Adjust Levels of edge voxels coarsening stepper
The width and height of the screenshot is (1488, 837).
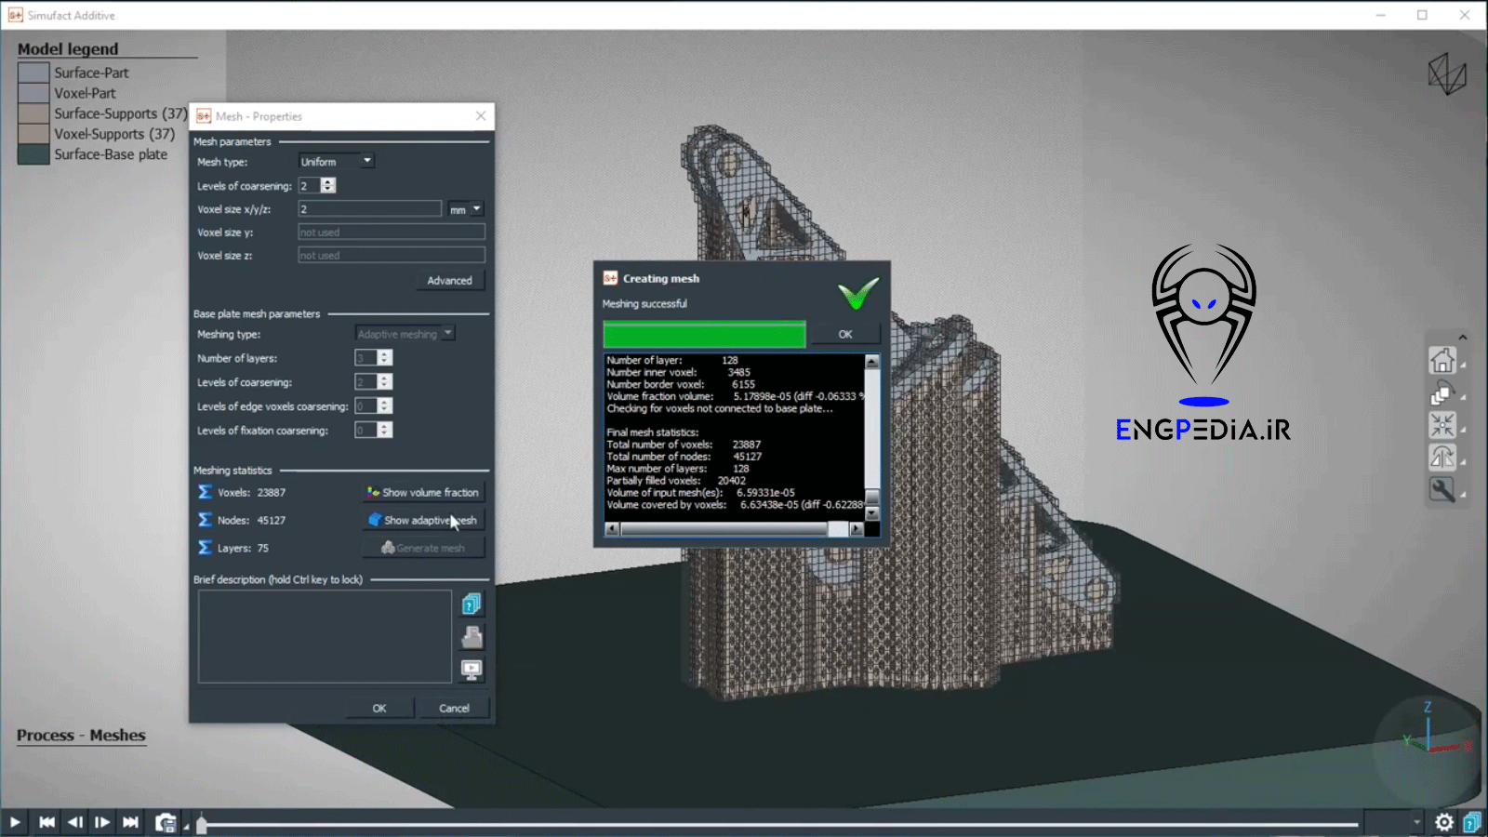tap(384, 406)
